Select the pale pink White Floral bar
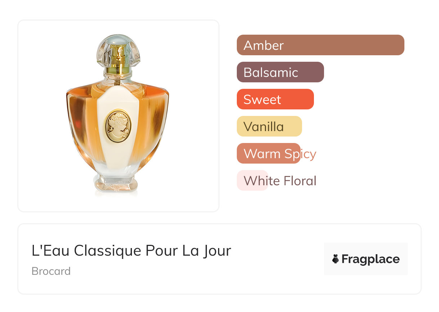Screen dimensions: 439x312 (252, 180)
